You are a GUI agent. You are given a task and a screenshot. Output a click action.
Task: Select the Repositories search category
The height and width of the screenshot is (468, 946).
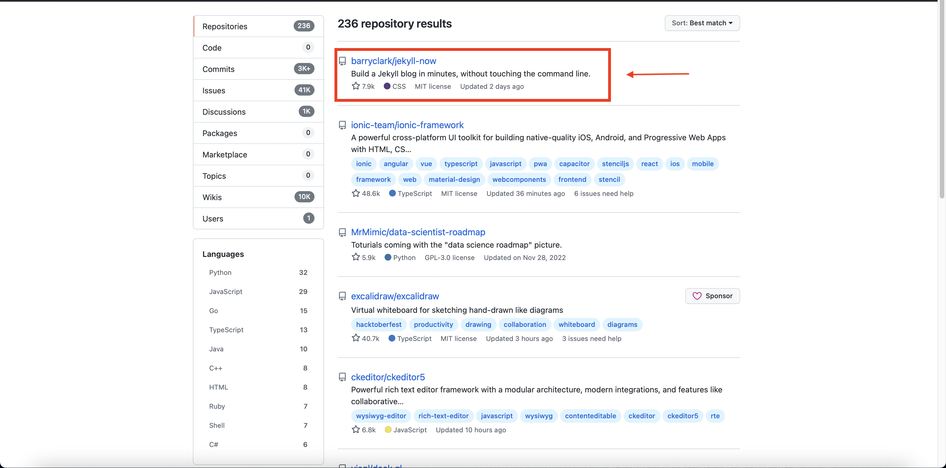(x=258, y=26)
